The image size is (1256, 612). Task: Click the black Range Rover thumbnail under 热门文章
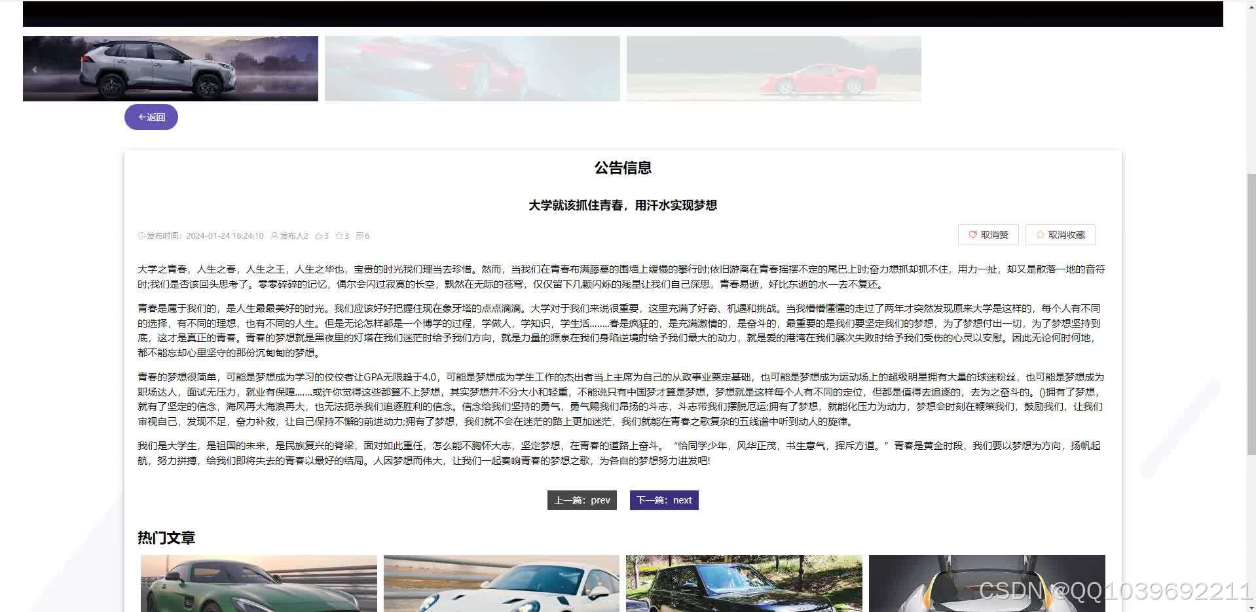[x=744, y=584]
